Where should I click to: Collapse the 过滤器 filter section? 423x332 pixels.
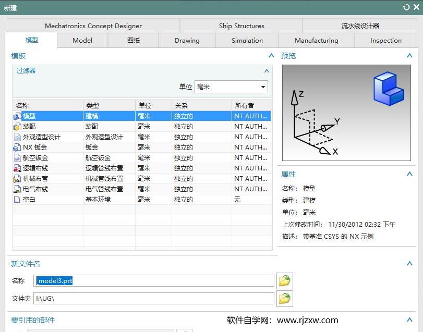(x=267, y=71)
